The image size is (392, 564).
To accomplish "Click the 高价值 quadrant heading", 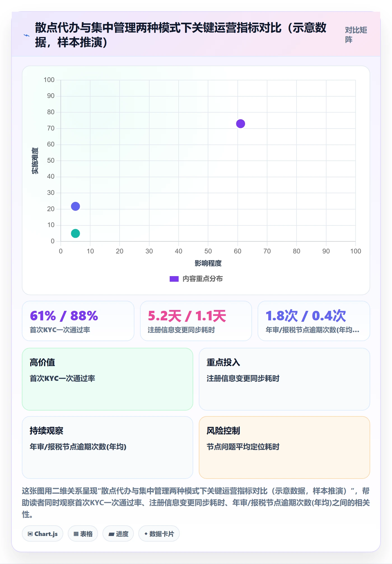I will pyautogui.click(x=42, y=362).
